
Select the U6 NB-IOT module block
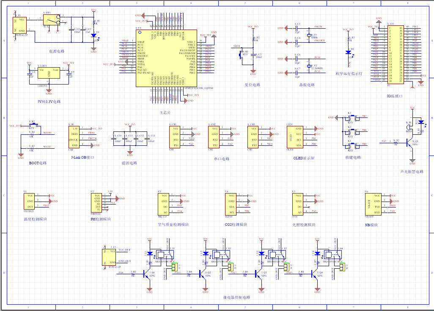[x=374, y=204]
